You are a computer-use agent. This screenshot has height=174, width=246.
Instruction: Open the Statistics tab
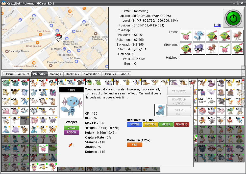110,74
